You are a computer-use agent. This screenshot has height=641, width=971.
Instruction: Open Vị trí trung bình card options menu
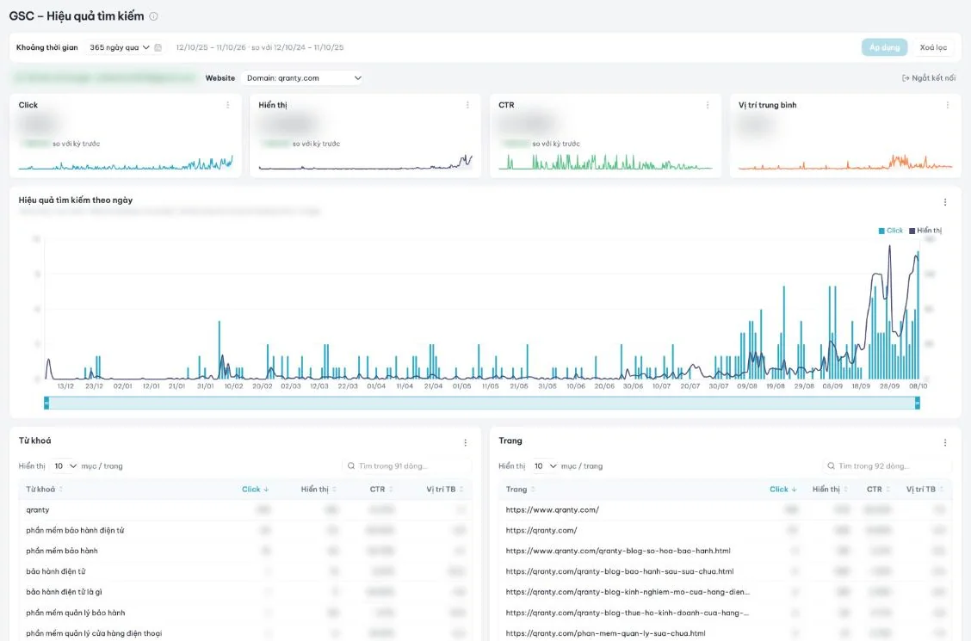948,105
